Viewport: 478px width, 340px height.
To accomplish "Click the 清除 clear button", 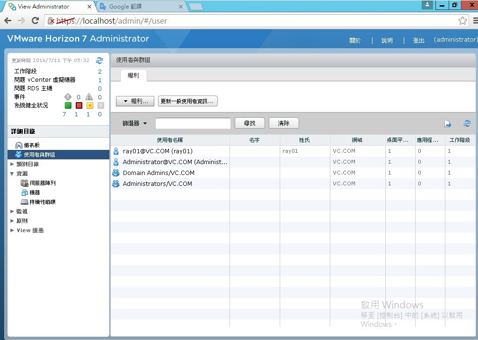I will click(x=283, y=123).
